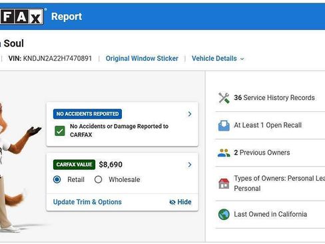Click the wrench and screwdriver service icon
Viewport: 325px width, 244px height.
(x=224, y=98)
